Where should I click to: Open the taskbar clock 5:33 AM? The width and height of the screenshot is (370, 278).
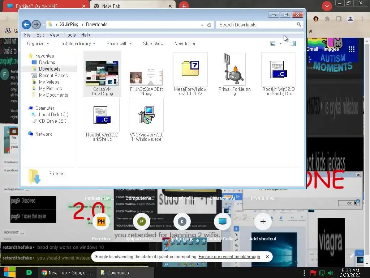point(350,273)
